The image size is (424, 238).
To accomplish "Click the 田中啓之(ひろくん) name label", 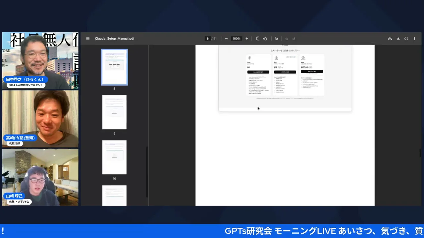I will point(25,79).
